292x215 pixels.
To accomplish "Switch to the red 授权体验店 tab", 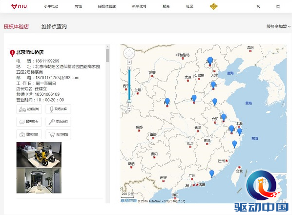I will [x=16, y=26].
